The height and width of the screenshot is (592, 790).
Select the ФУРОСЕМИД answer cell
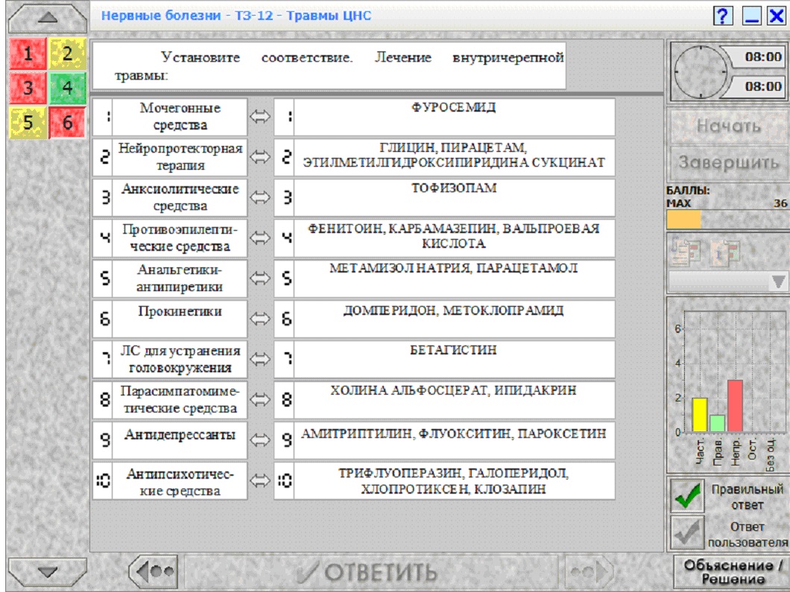pos(454,117)
